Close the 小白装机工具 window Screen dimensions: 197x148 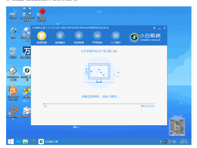pos(164,28)
